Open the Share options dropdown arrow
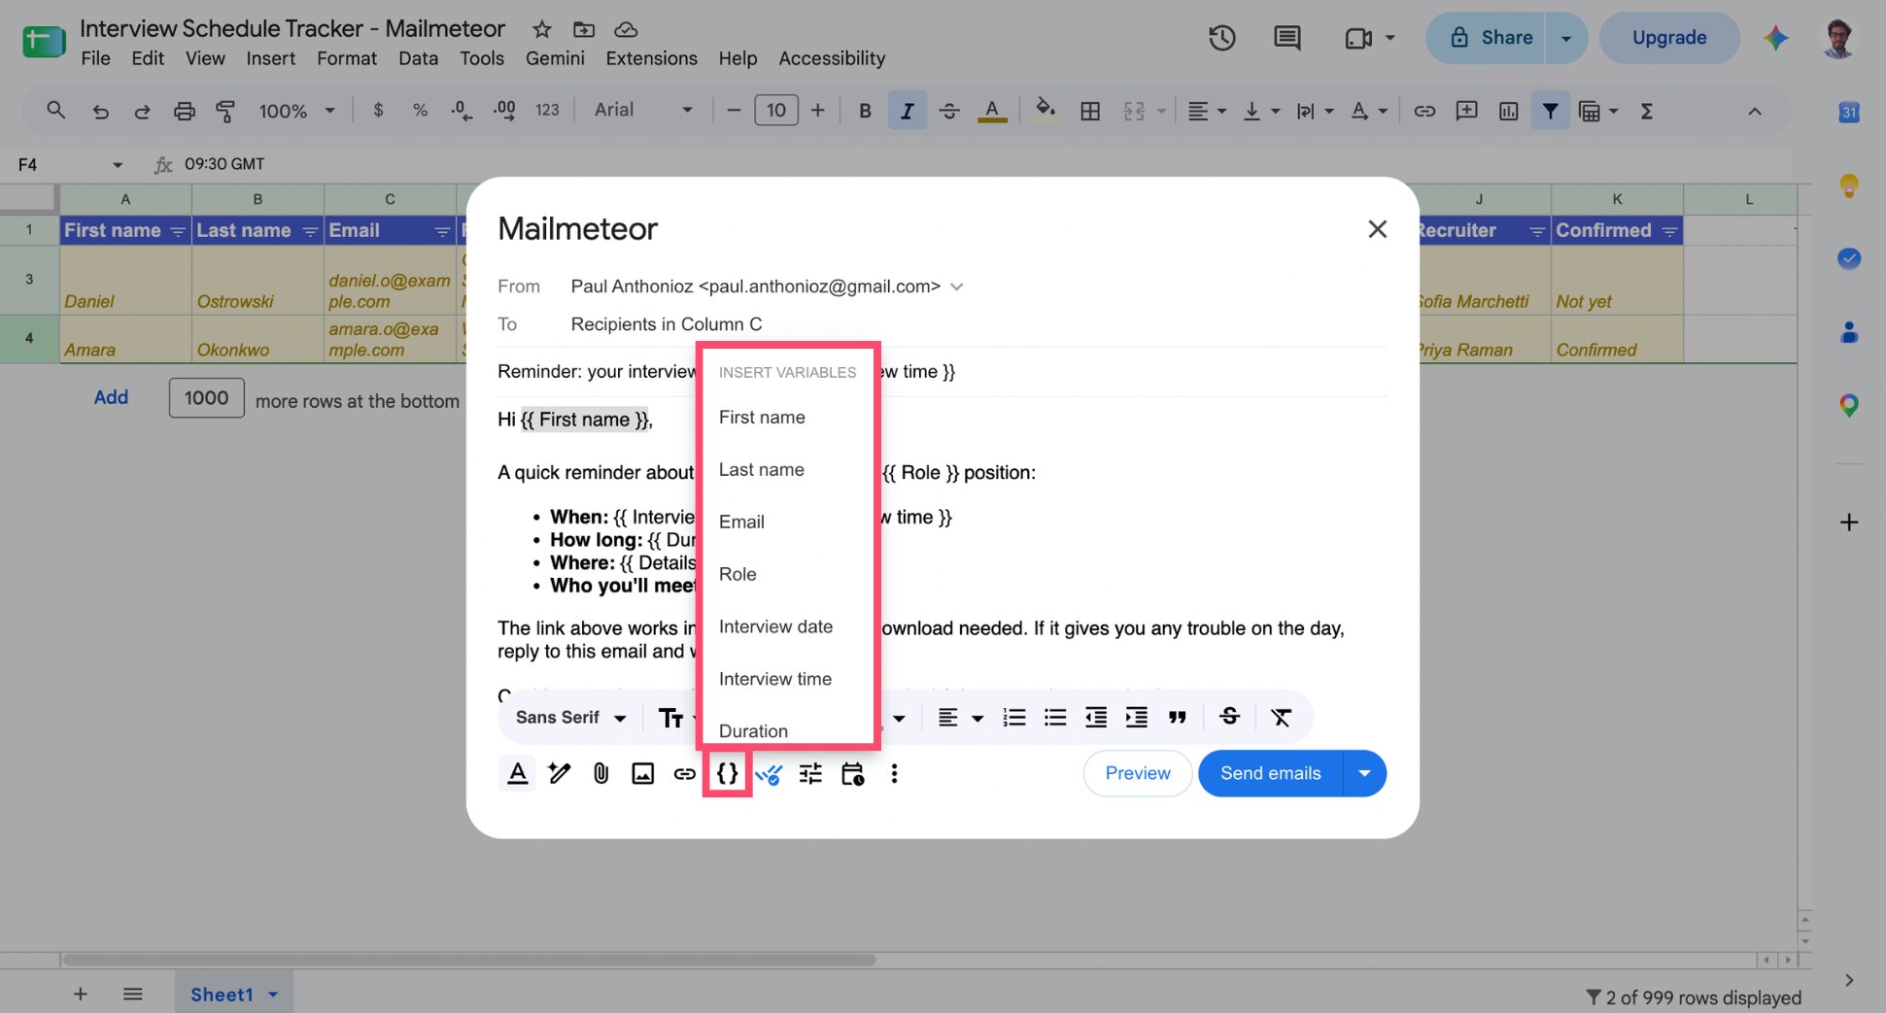1886x1013 pixels. (1566, 38)
